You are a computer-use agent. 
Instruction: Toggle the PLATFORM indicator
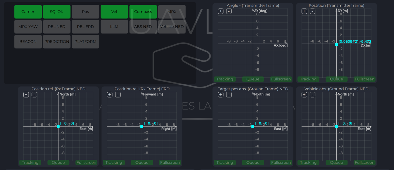coord(86,42)
